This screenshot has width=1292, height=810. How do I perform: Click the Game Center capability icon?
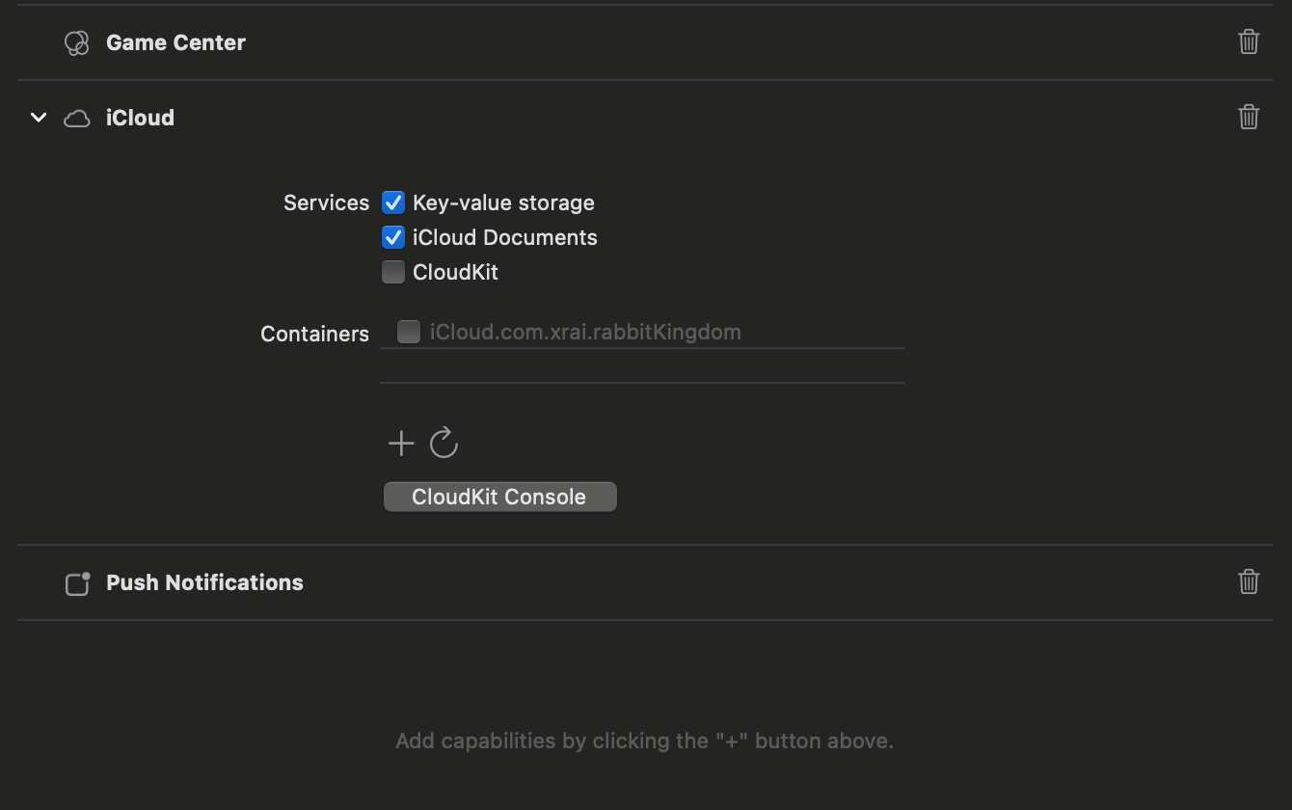point(76,43)
